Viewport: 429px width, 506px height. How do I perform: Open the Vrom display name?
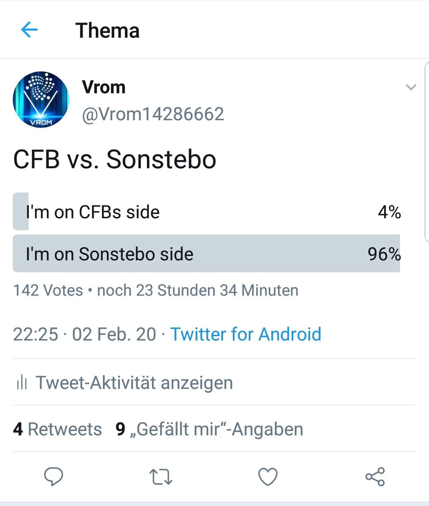click(x=104, y=87)
